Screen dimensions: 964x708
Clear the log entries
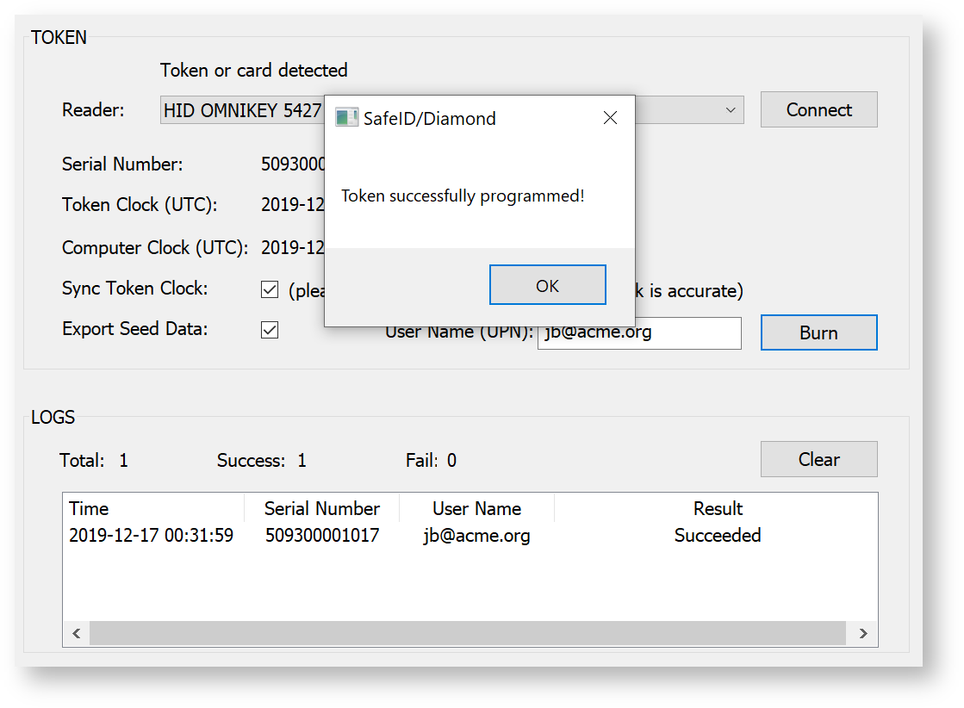(x=818, y=459)
